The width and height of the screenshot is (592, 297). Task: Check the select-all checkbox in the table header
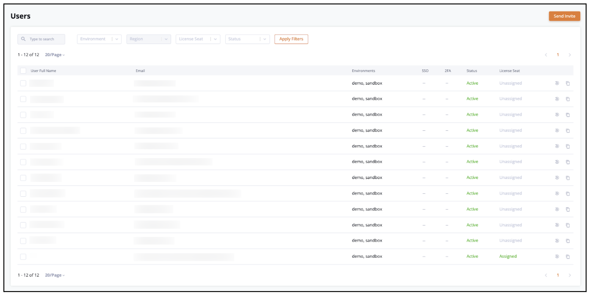click(x=24, y=71)
